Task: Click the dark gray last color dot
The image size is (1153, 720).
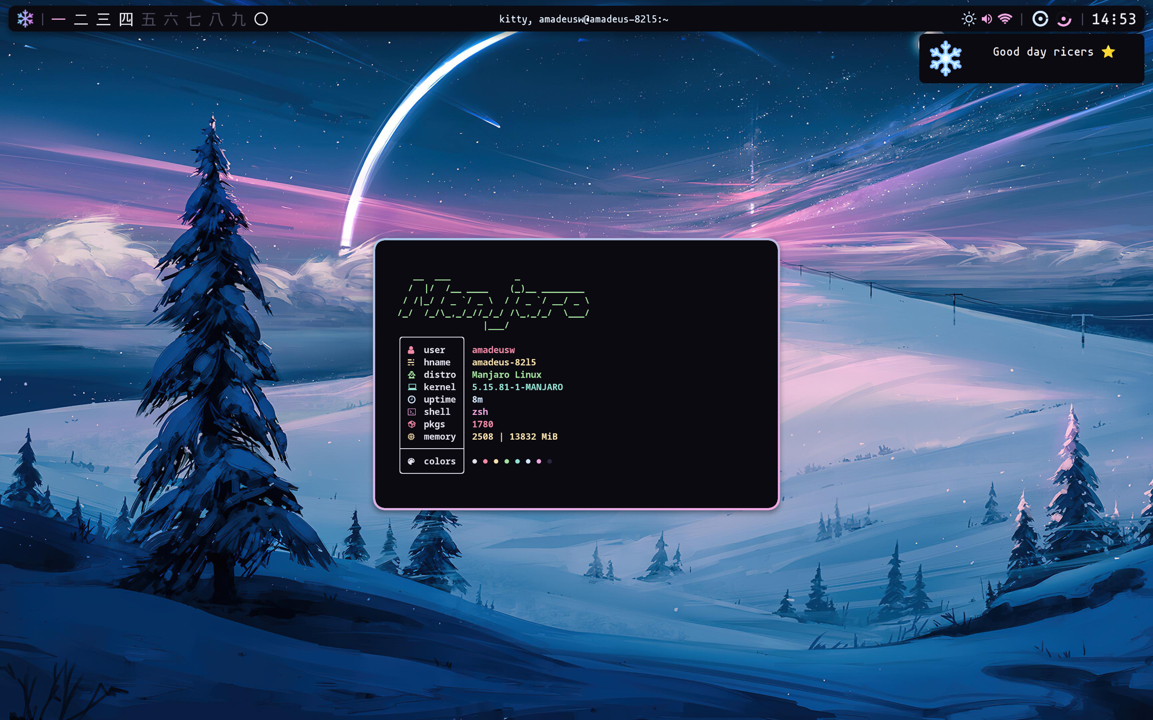Action: point(549,461)
